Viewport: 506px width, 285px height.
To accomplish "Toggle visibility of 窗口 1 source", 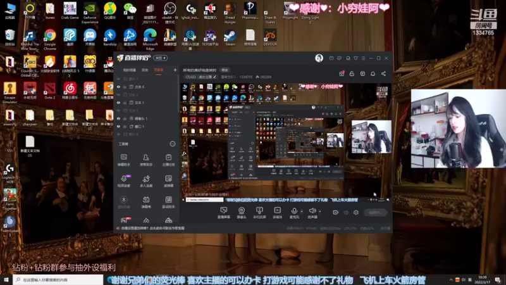I will pyautogui.click(x=118, y=126).
